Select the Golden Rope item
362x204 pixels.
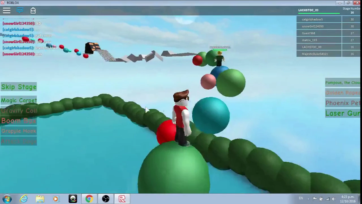(x=343, y=93)
